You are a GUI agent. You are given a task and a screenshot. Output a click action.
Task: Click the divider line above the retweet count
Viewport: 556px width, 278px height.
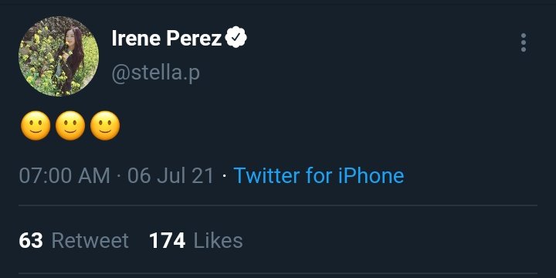pyautogui.click(x=278, y=205)
